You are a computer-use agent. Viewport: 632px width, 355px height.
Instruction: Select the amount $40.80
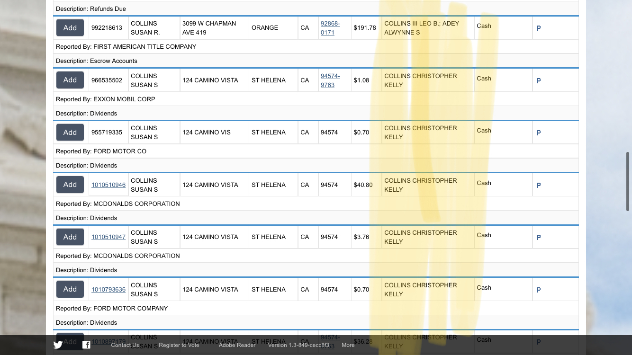point(363,185)
